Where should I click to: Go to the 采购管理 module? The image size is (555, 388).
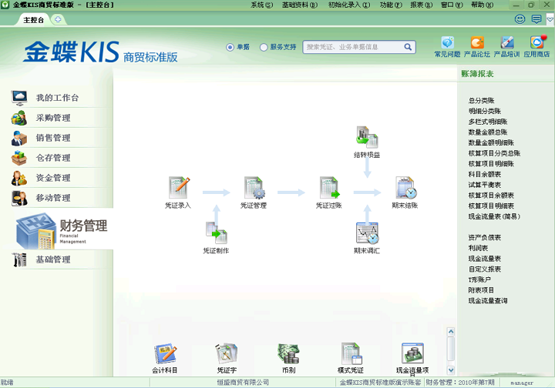pos(52,118)
